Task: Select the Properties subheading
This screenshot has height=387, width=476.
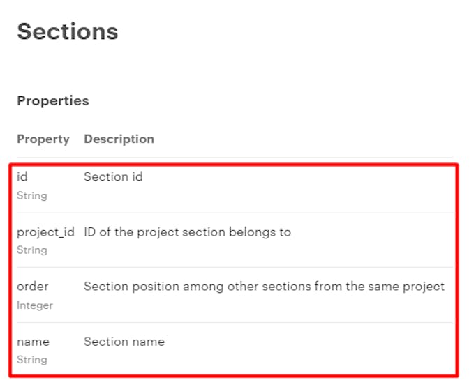Action: click(x=53, y=100)
